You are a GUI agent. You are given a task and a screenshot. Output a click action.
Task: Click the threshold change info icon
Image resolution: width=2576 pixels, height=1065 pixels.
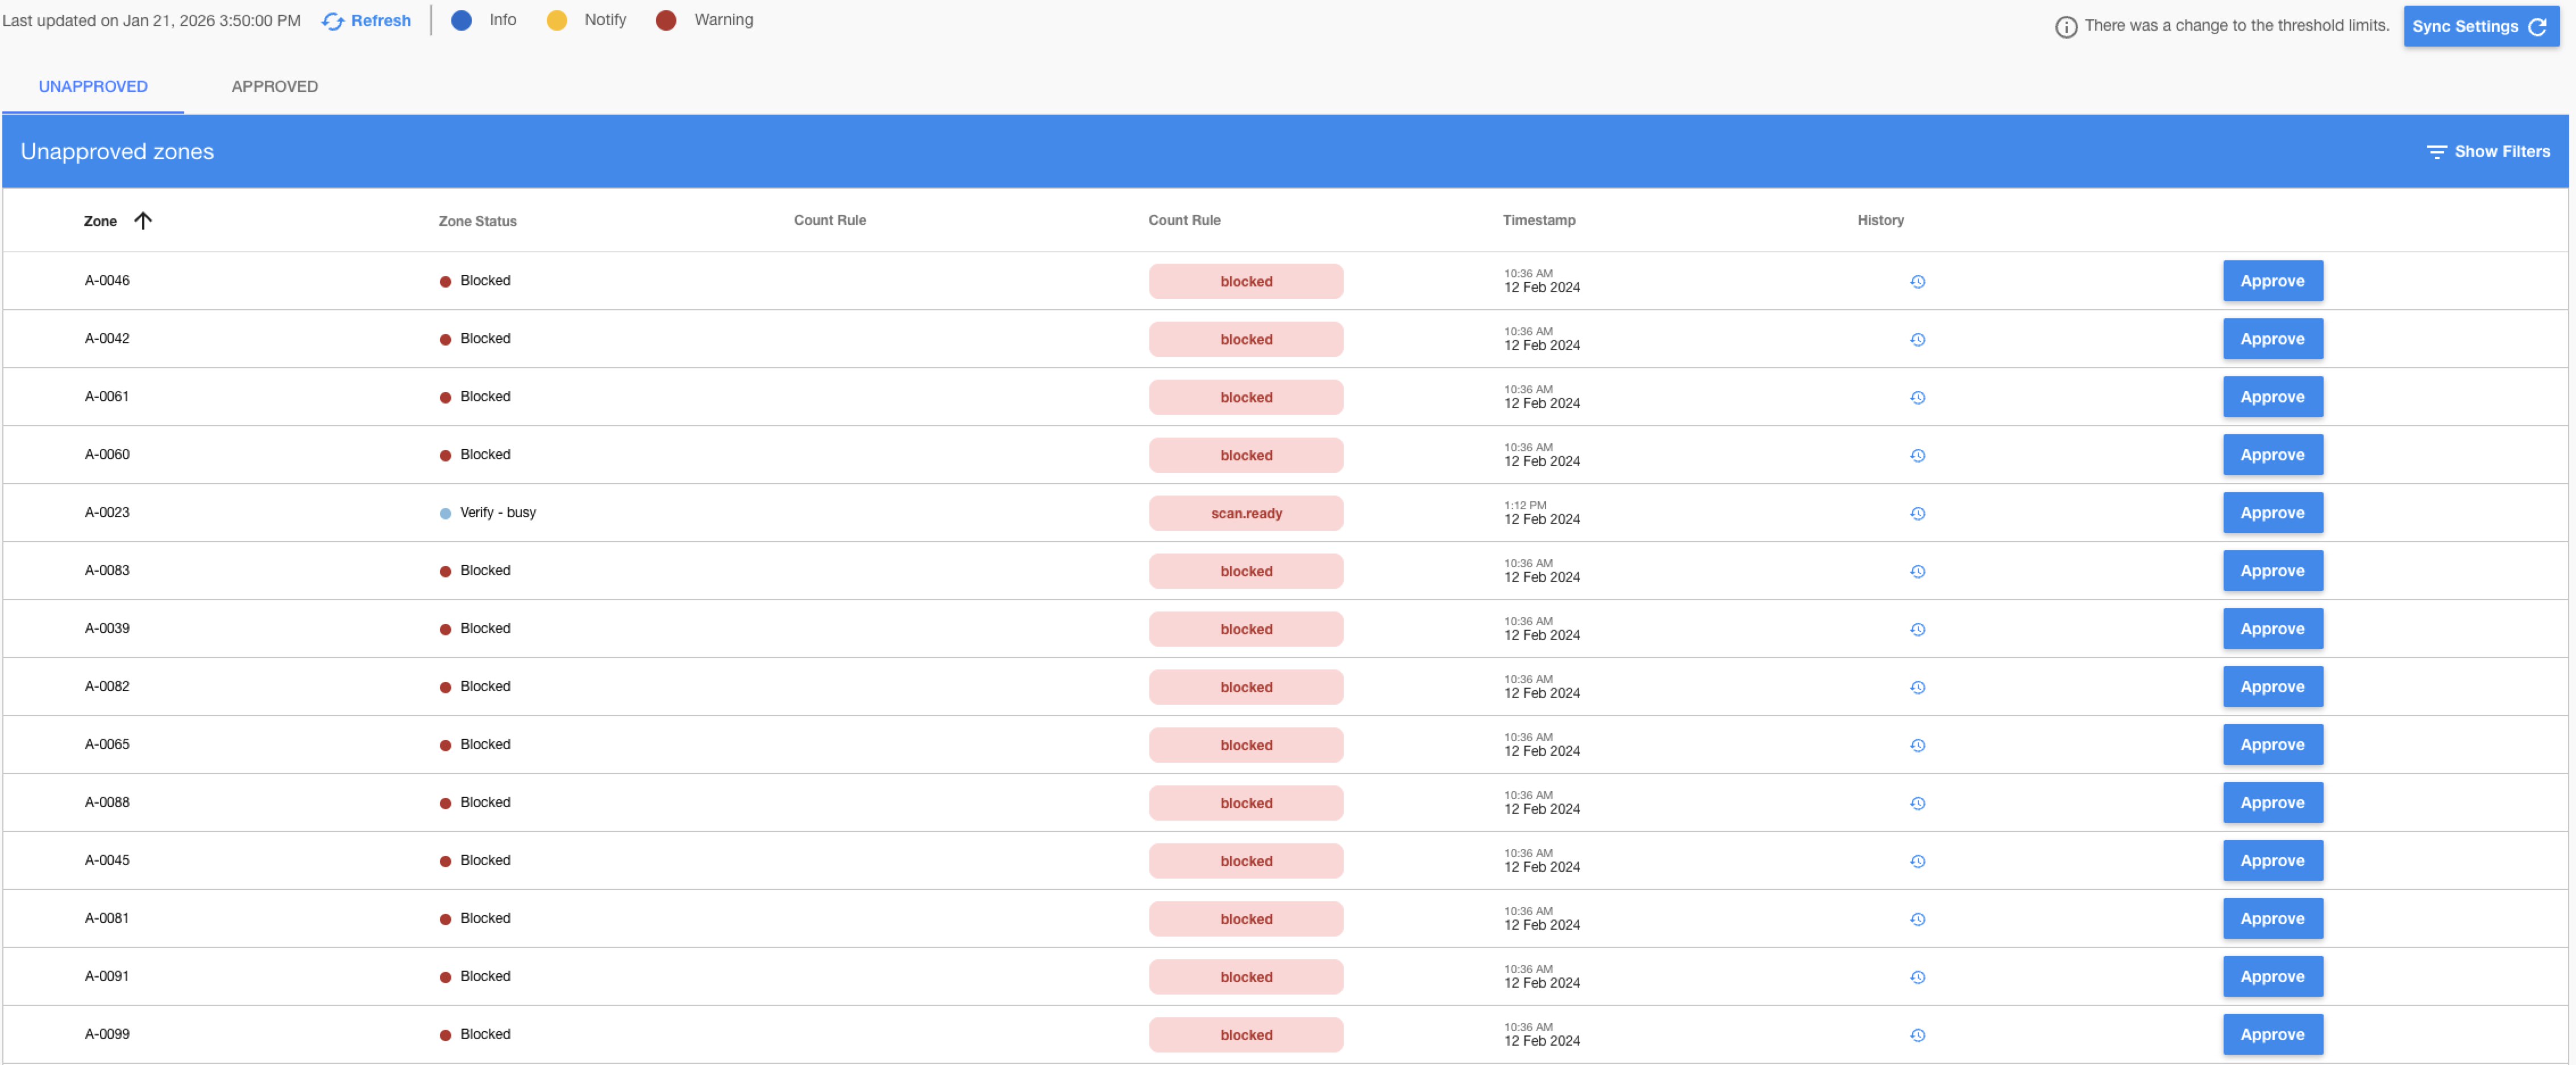click(x=2065, y=27)
